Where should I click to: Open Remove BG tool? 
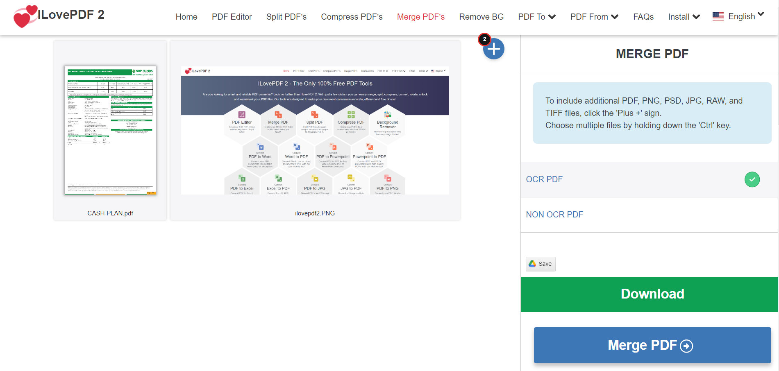click(x=481, y=17)
